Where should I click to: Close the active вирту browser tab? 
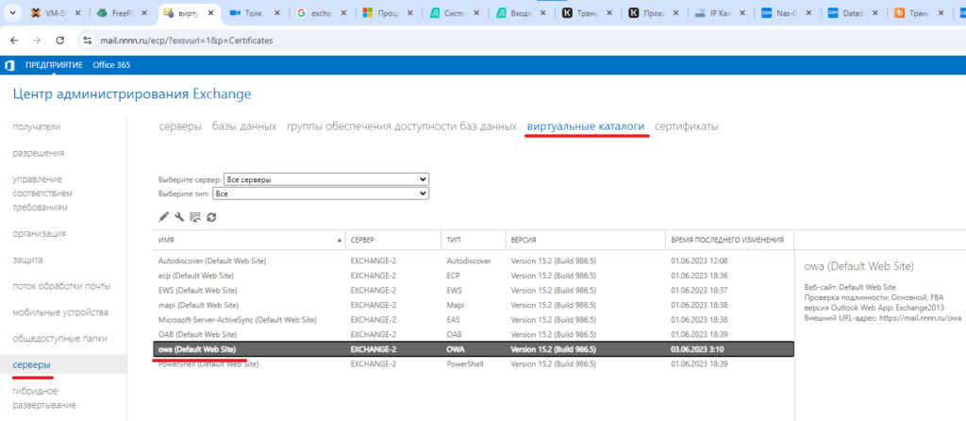click(210, 12)
